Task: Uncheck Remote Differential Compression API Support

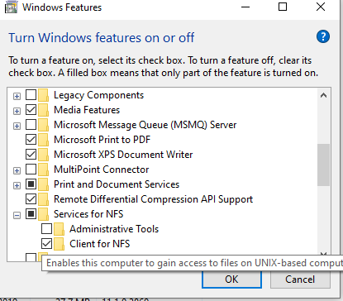Action: click(31, 199)
